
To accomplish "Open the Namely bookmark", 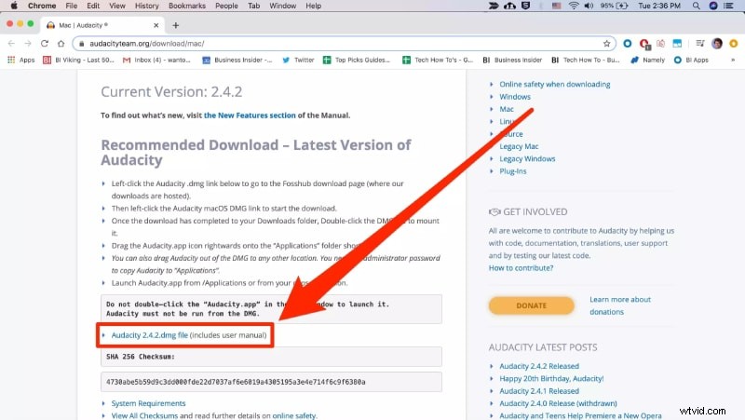I will tap(647, 60).
